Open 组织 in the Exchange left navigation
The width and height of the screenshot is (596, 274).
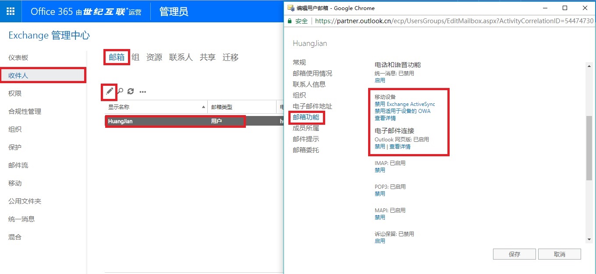click(x=15, y=130)
